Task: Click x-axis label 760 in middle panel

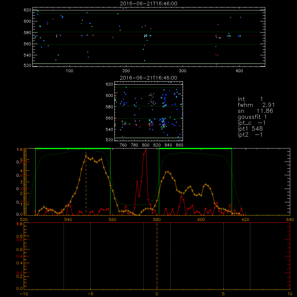Action: pos(123,145)
